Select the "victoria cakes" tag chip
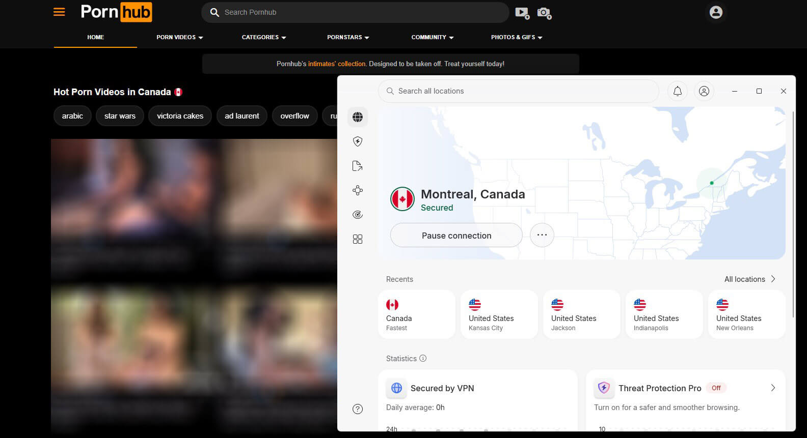807x438 pixels. point(180,116)
